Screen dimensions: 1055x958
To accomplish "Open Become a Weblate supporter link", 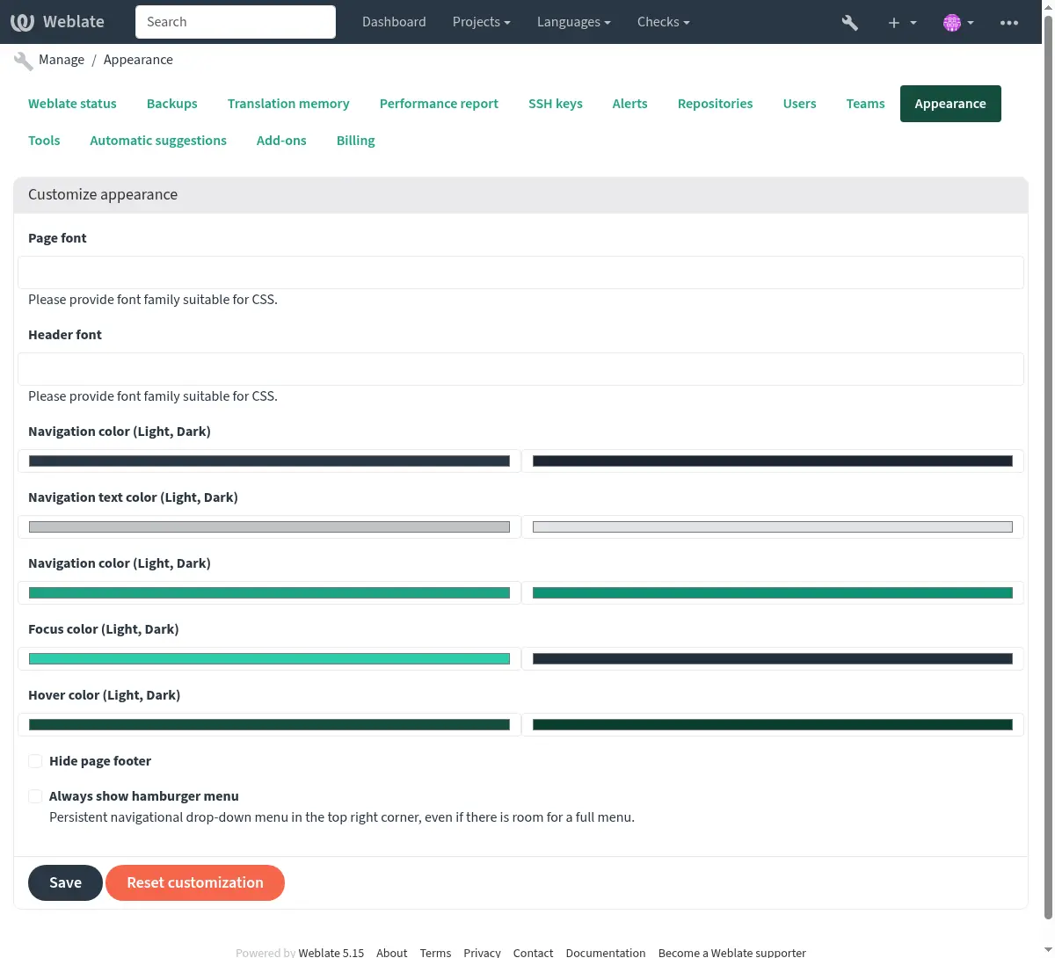I will [731, 953].
